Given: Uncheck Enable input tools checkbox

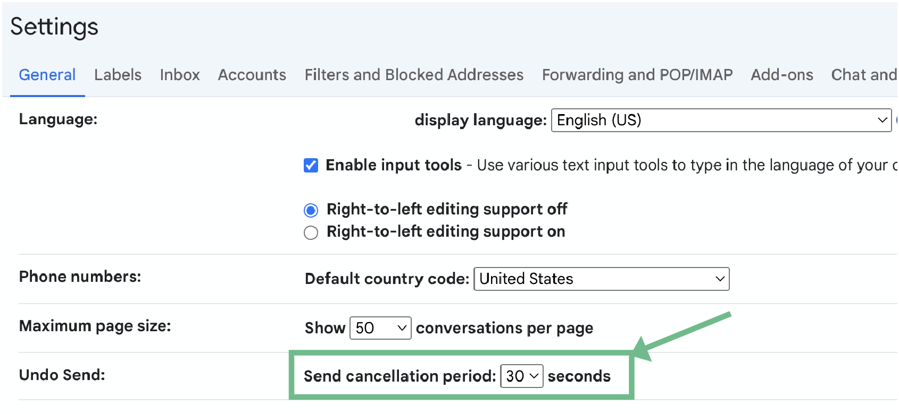Looking at the screenshot, I should click(x=311, y=166).
